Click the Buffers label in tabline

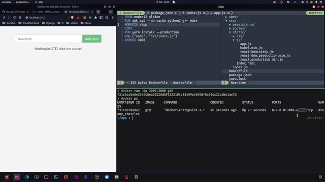coord(315,13)
